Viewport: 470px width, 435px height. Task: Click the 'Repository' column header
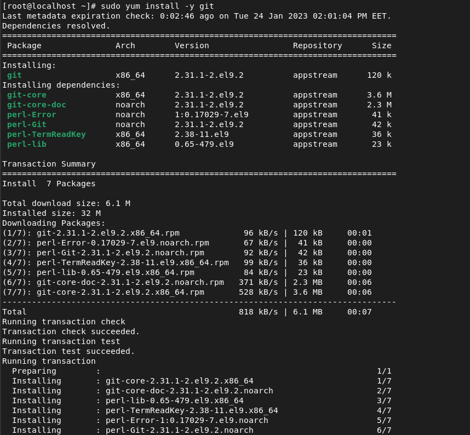[317, 45]
